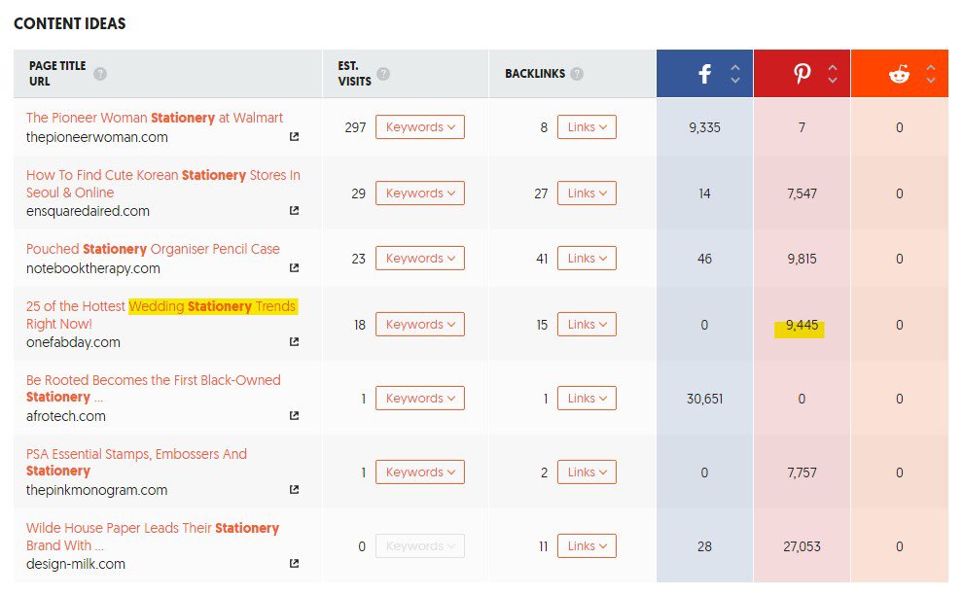
Task: Click the Pinterest count 7,547
Action: tap(802, 193)
